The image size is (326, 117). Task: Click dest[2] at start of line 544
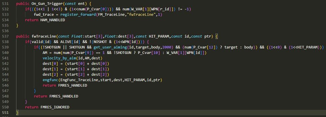(x=49, y=74)
